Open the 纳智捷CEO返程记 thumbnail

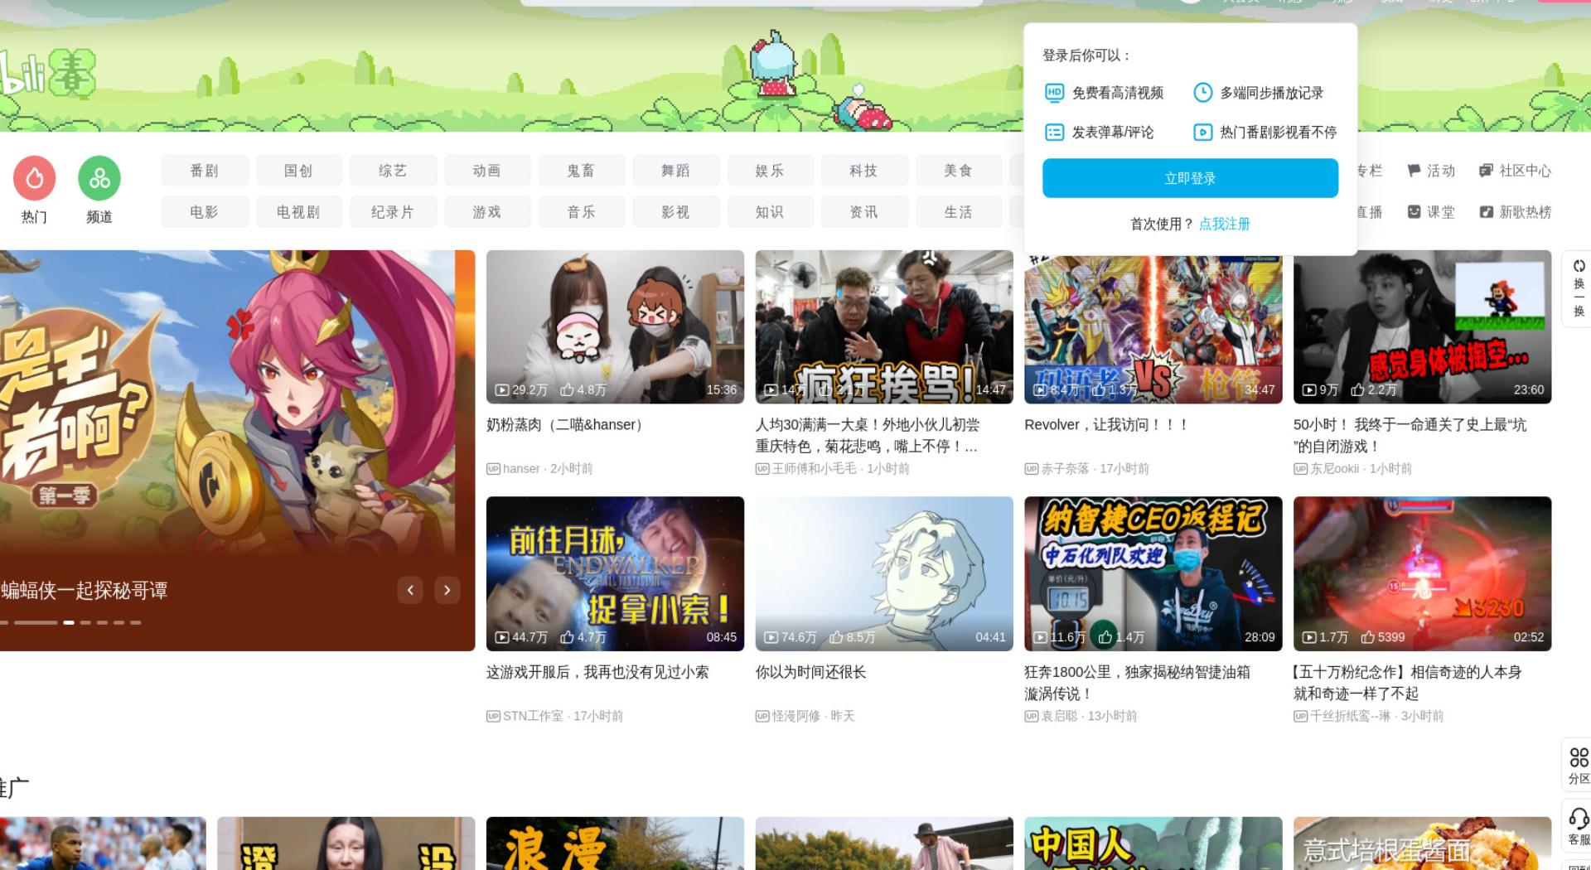coord(1153,573)
